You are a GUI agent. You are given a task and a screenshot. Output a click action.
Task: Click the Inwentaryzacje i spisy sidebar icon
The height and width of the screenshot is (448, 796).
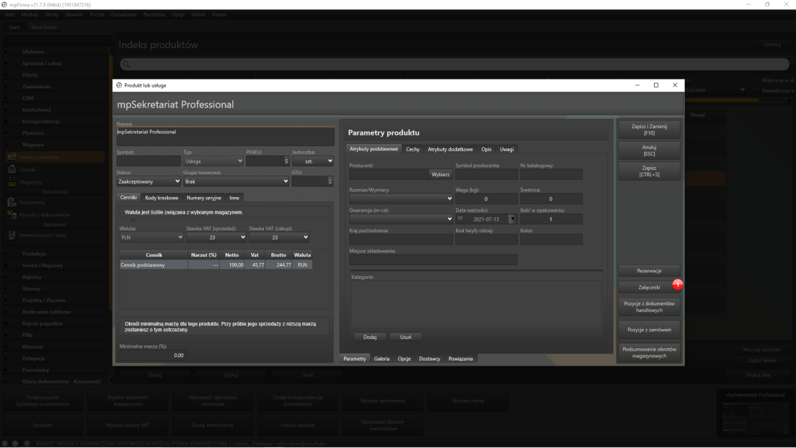tap(11, 235)
